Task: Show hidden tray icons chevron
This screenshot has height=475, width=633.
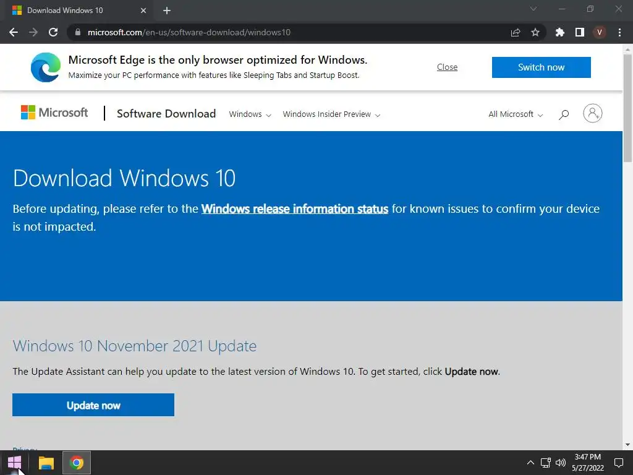Action: 530,463
